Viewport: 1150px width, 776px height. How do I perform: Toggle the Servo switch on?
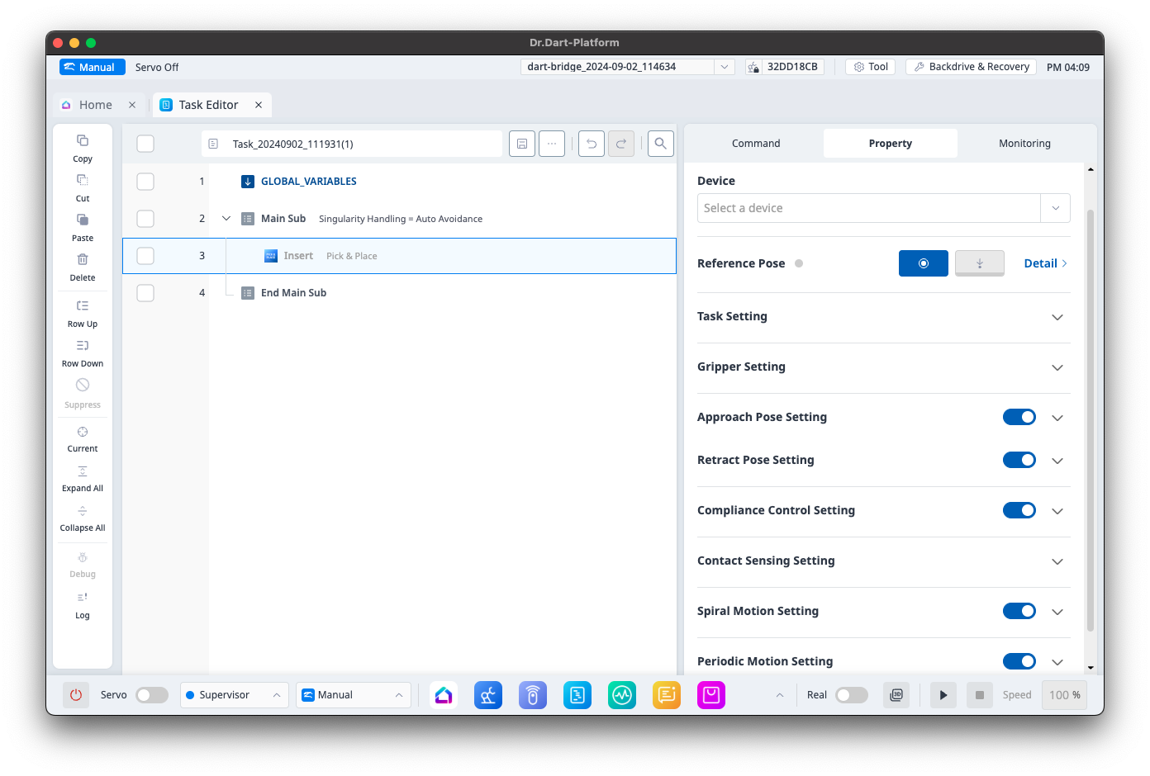coord(152,695)
